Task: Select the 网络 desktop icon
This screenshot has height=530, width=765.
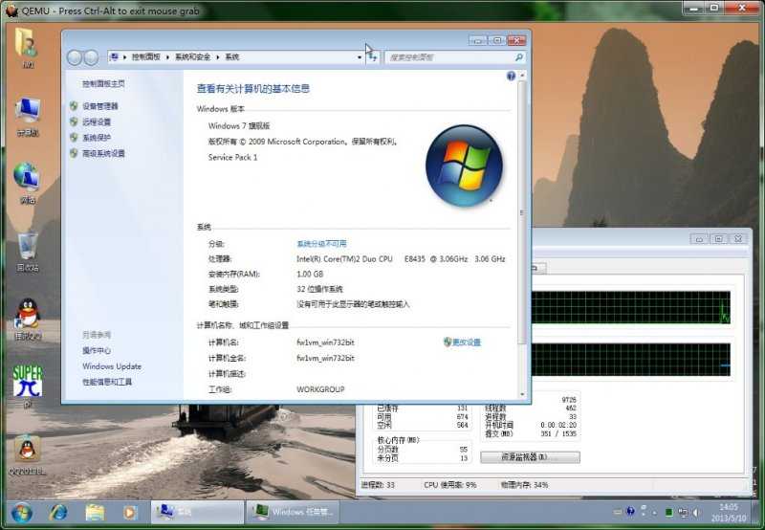Action: pyautogui.click(x=28, y=183)
